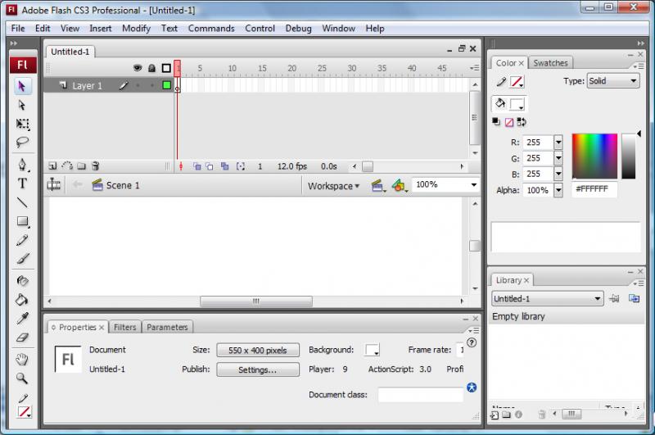This screenshot has height=435, width=655.
Task: Click the Stroke color swatch in Color panel
Action: 517,81
